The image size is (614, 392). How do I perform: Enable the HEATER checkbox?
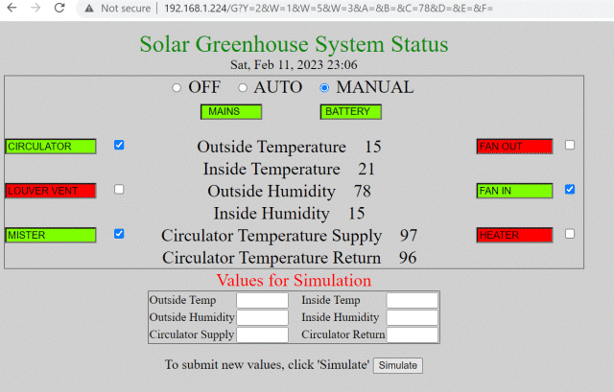click(x=570, y=234)
